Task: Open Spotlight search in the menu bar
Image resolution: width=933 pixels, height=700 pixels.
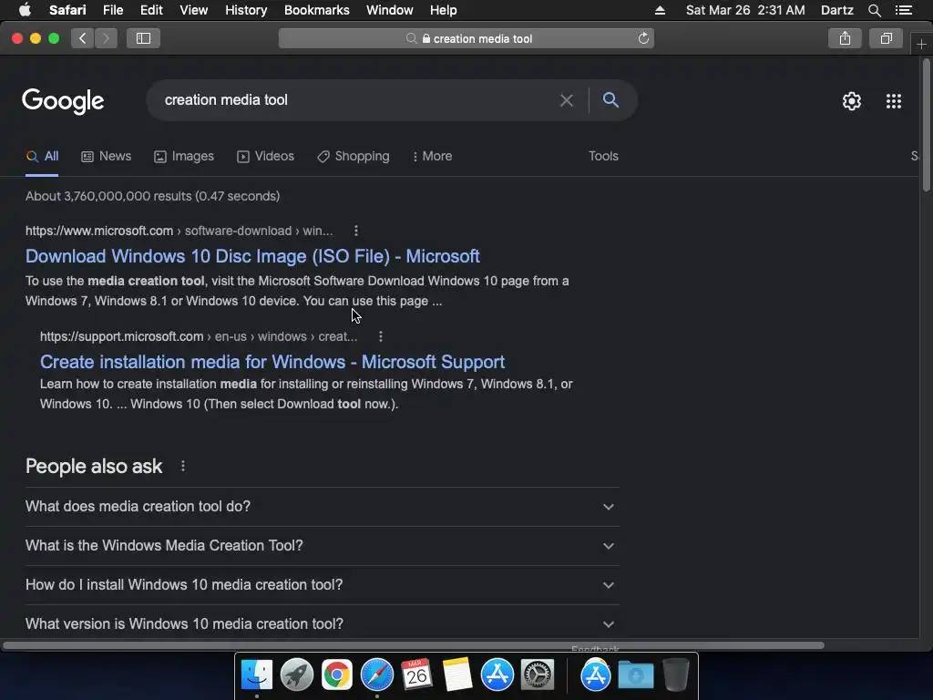Action: [x=874, y=10]
